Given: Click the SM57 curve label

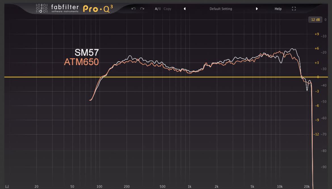Looking at the screenshot, I should [87, 53].
